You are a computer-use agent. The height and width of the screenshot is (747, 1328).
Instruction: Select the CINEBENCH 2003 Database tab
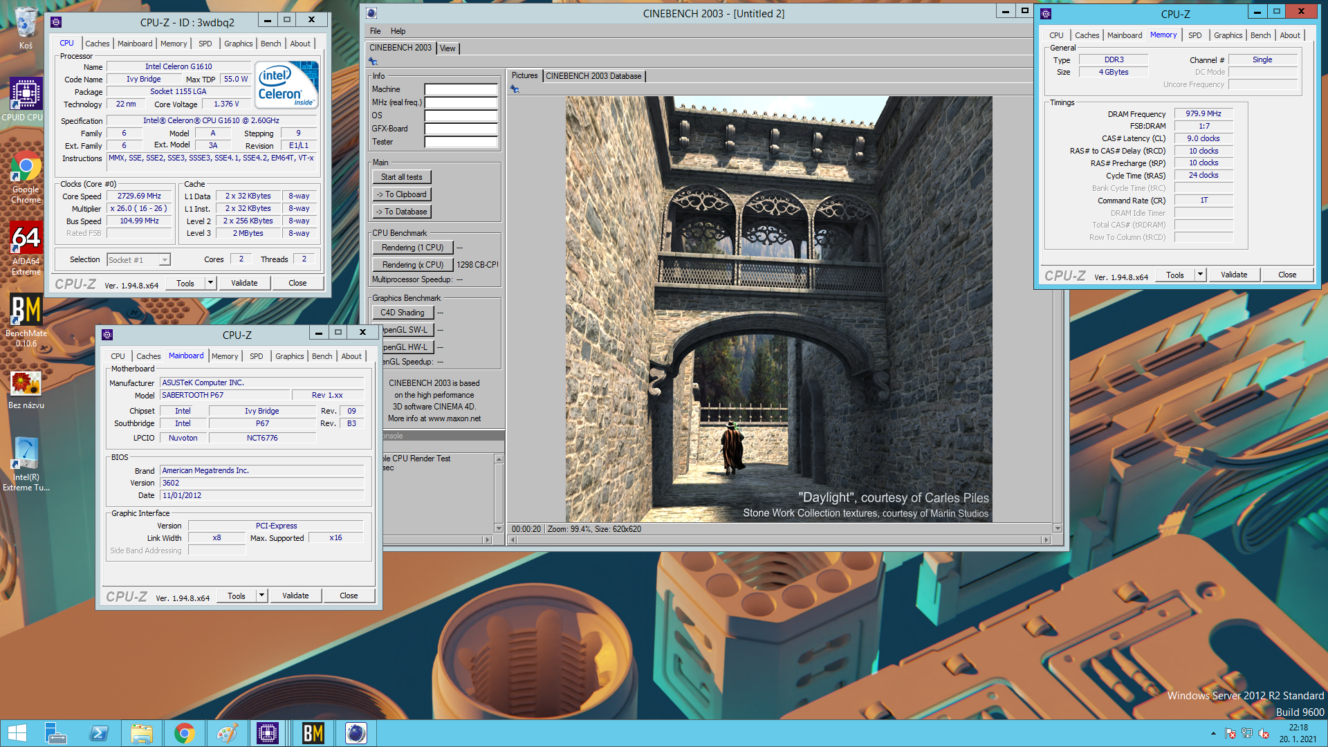[x=593, y=76]
